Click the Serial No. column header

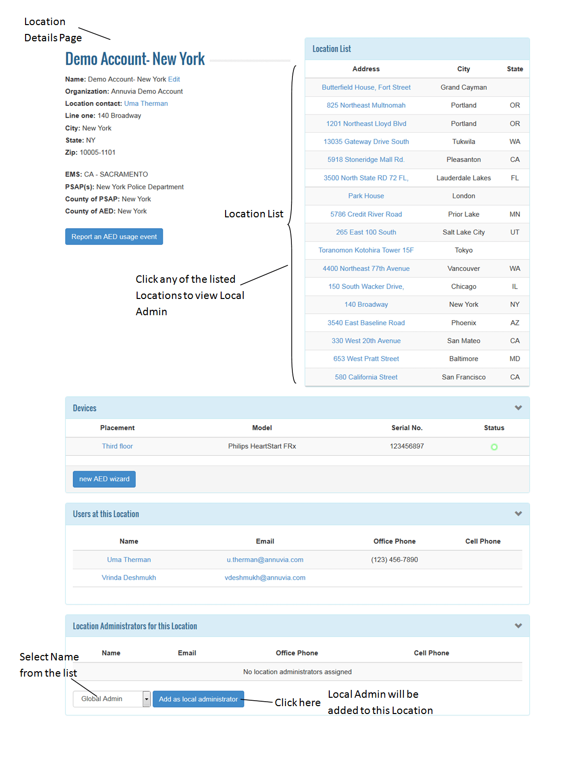click(407, 428)
